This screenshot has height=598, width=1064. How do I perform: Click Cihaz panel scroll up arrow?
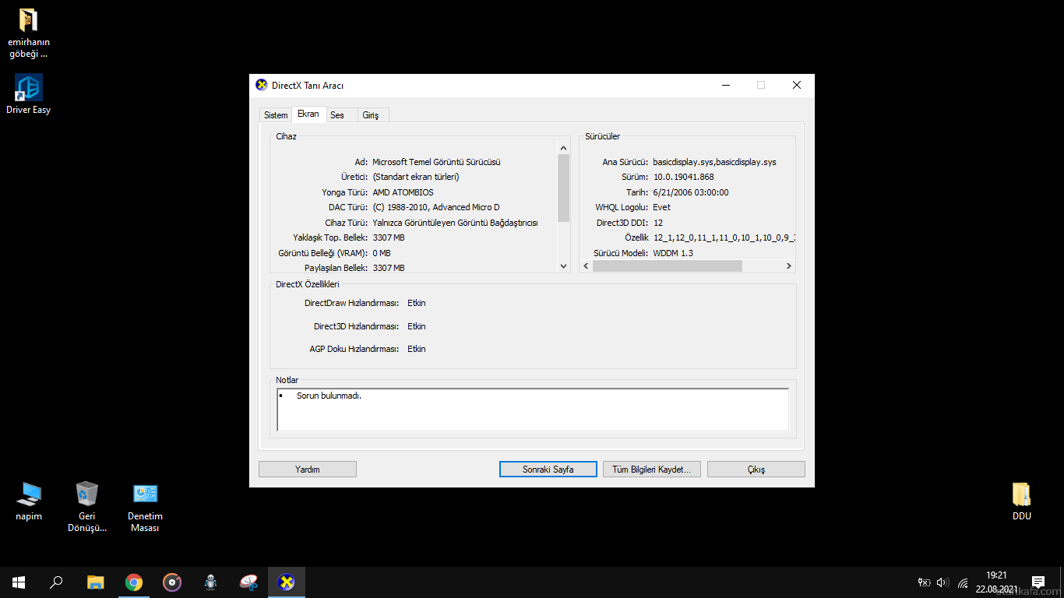point(565,148)
